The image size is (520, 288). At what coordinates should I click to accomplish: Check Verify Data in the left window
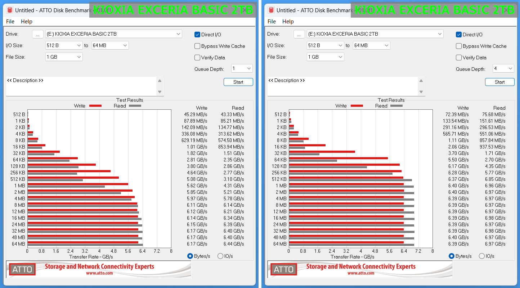197,58
